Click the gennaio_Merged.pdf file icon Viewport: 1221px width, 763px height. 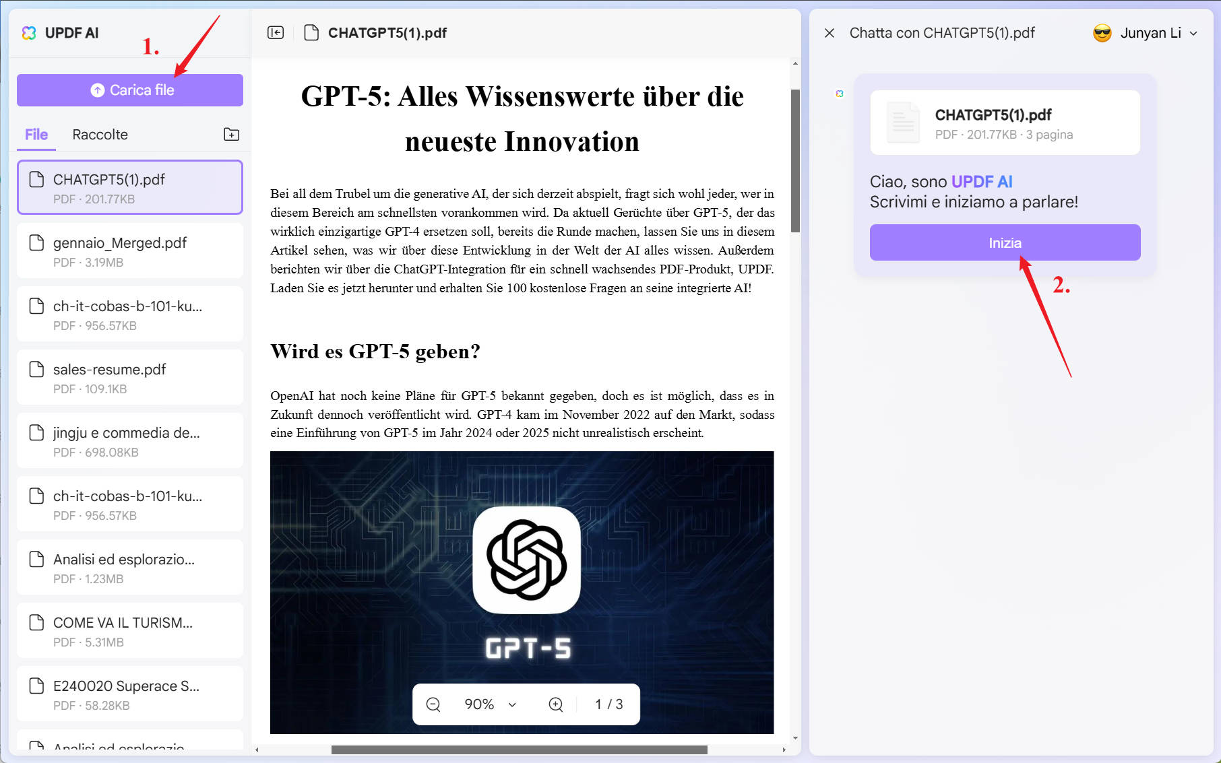(36, 242)
